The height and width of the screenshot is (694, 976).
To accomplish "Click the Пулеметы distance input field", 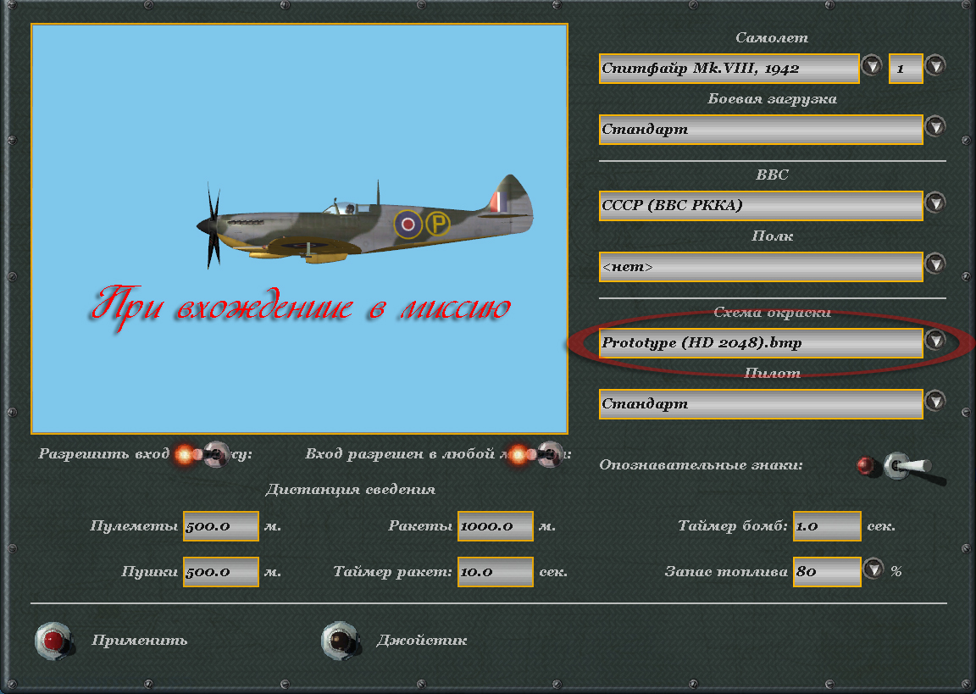I will (x=220, y=526).
